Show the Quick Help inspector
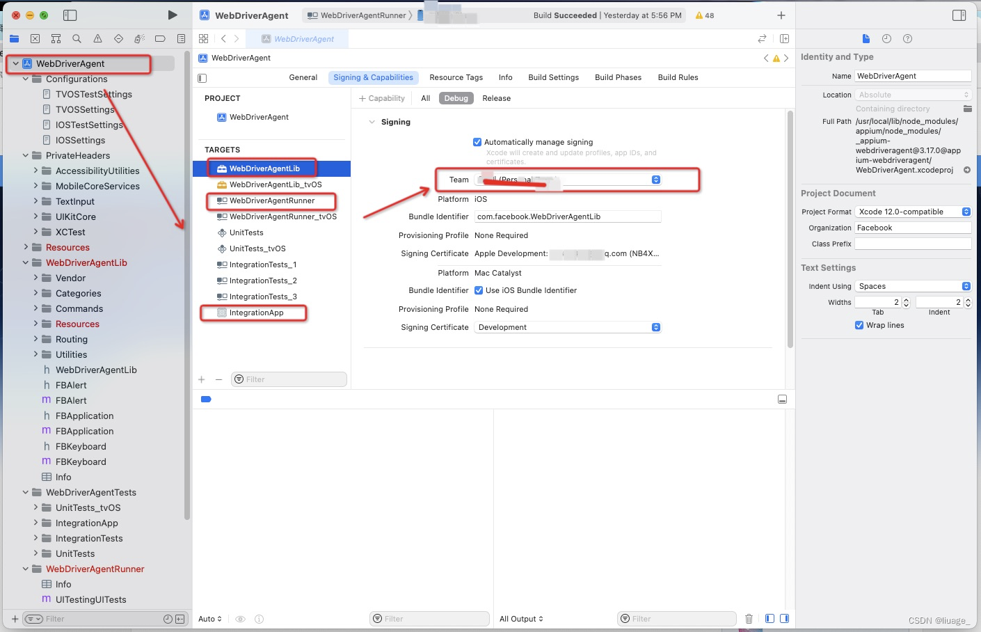This screenshot has height=632, width=981. tap(907, 39)
